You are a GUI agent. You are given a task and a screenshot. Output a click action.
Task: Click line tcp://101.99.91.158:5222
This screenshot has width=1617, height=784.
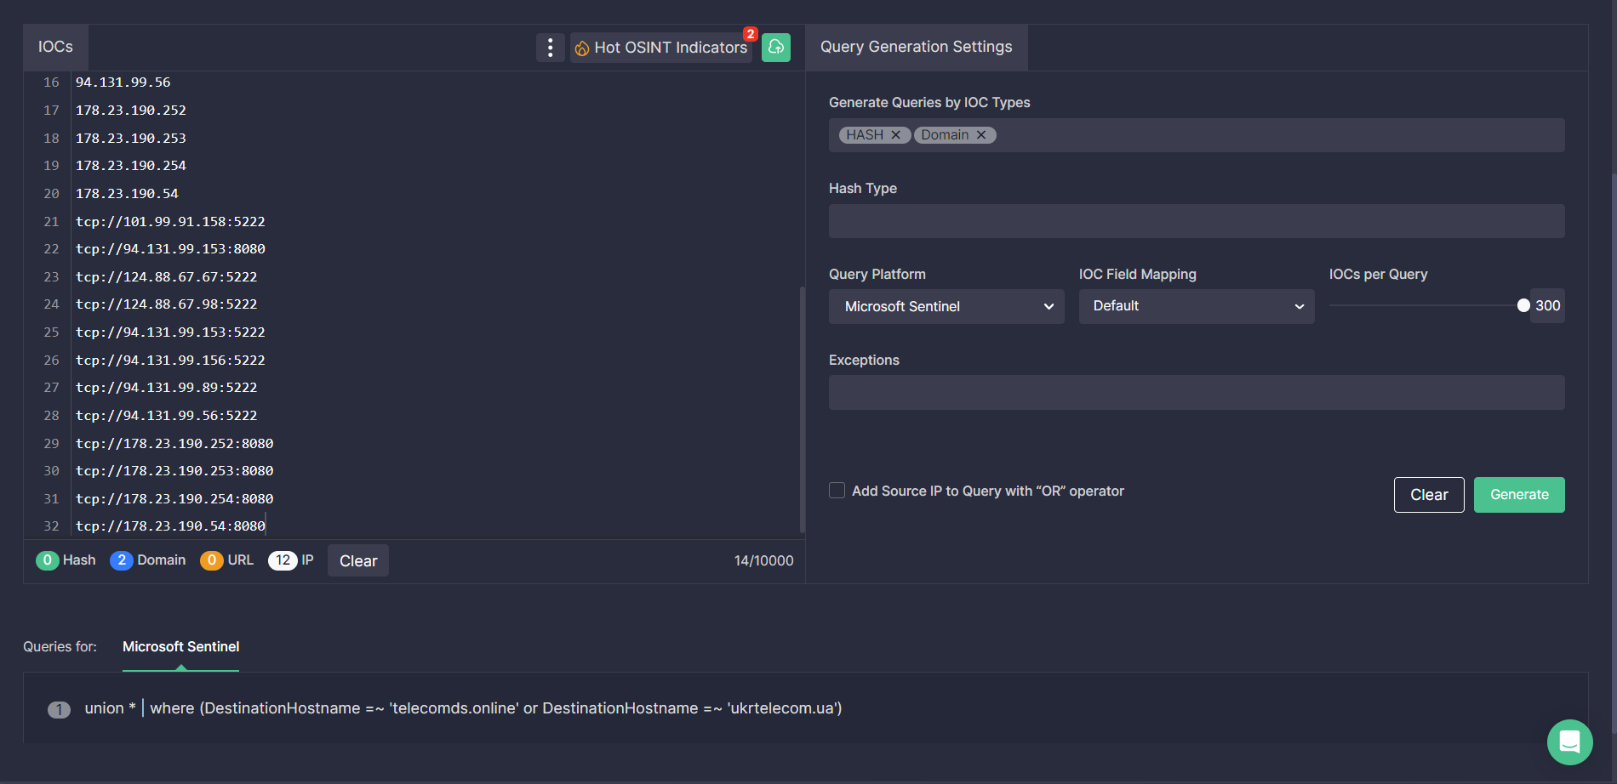click(x=170, y=221)
